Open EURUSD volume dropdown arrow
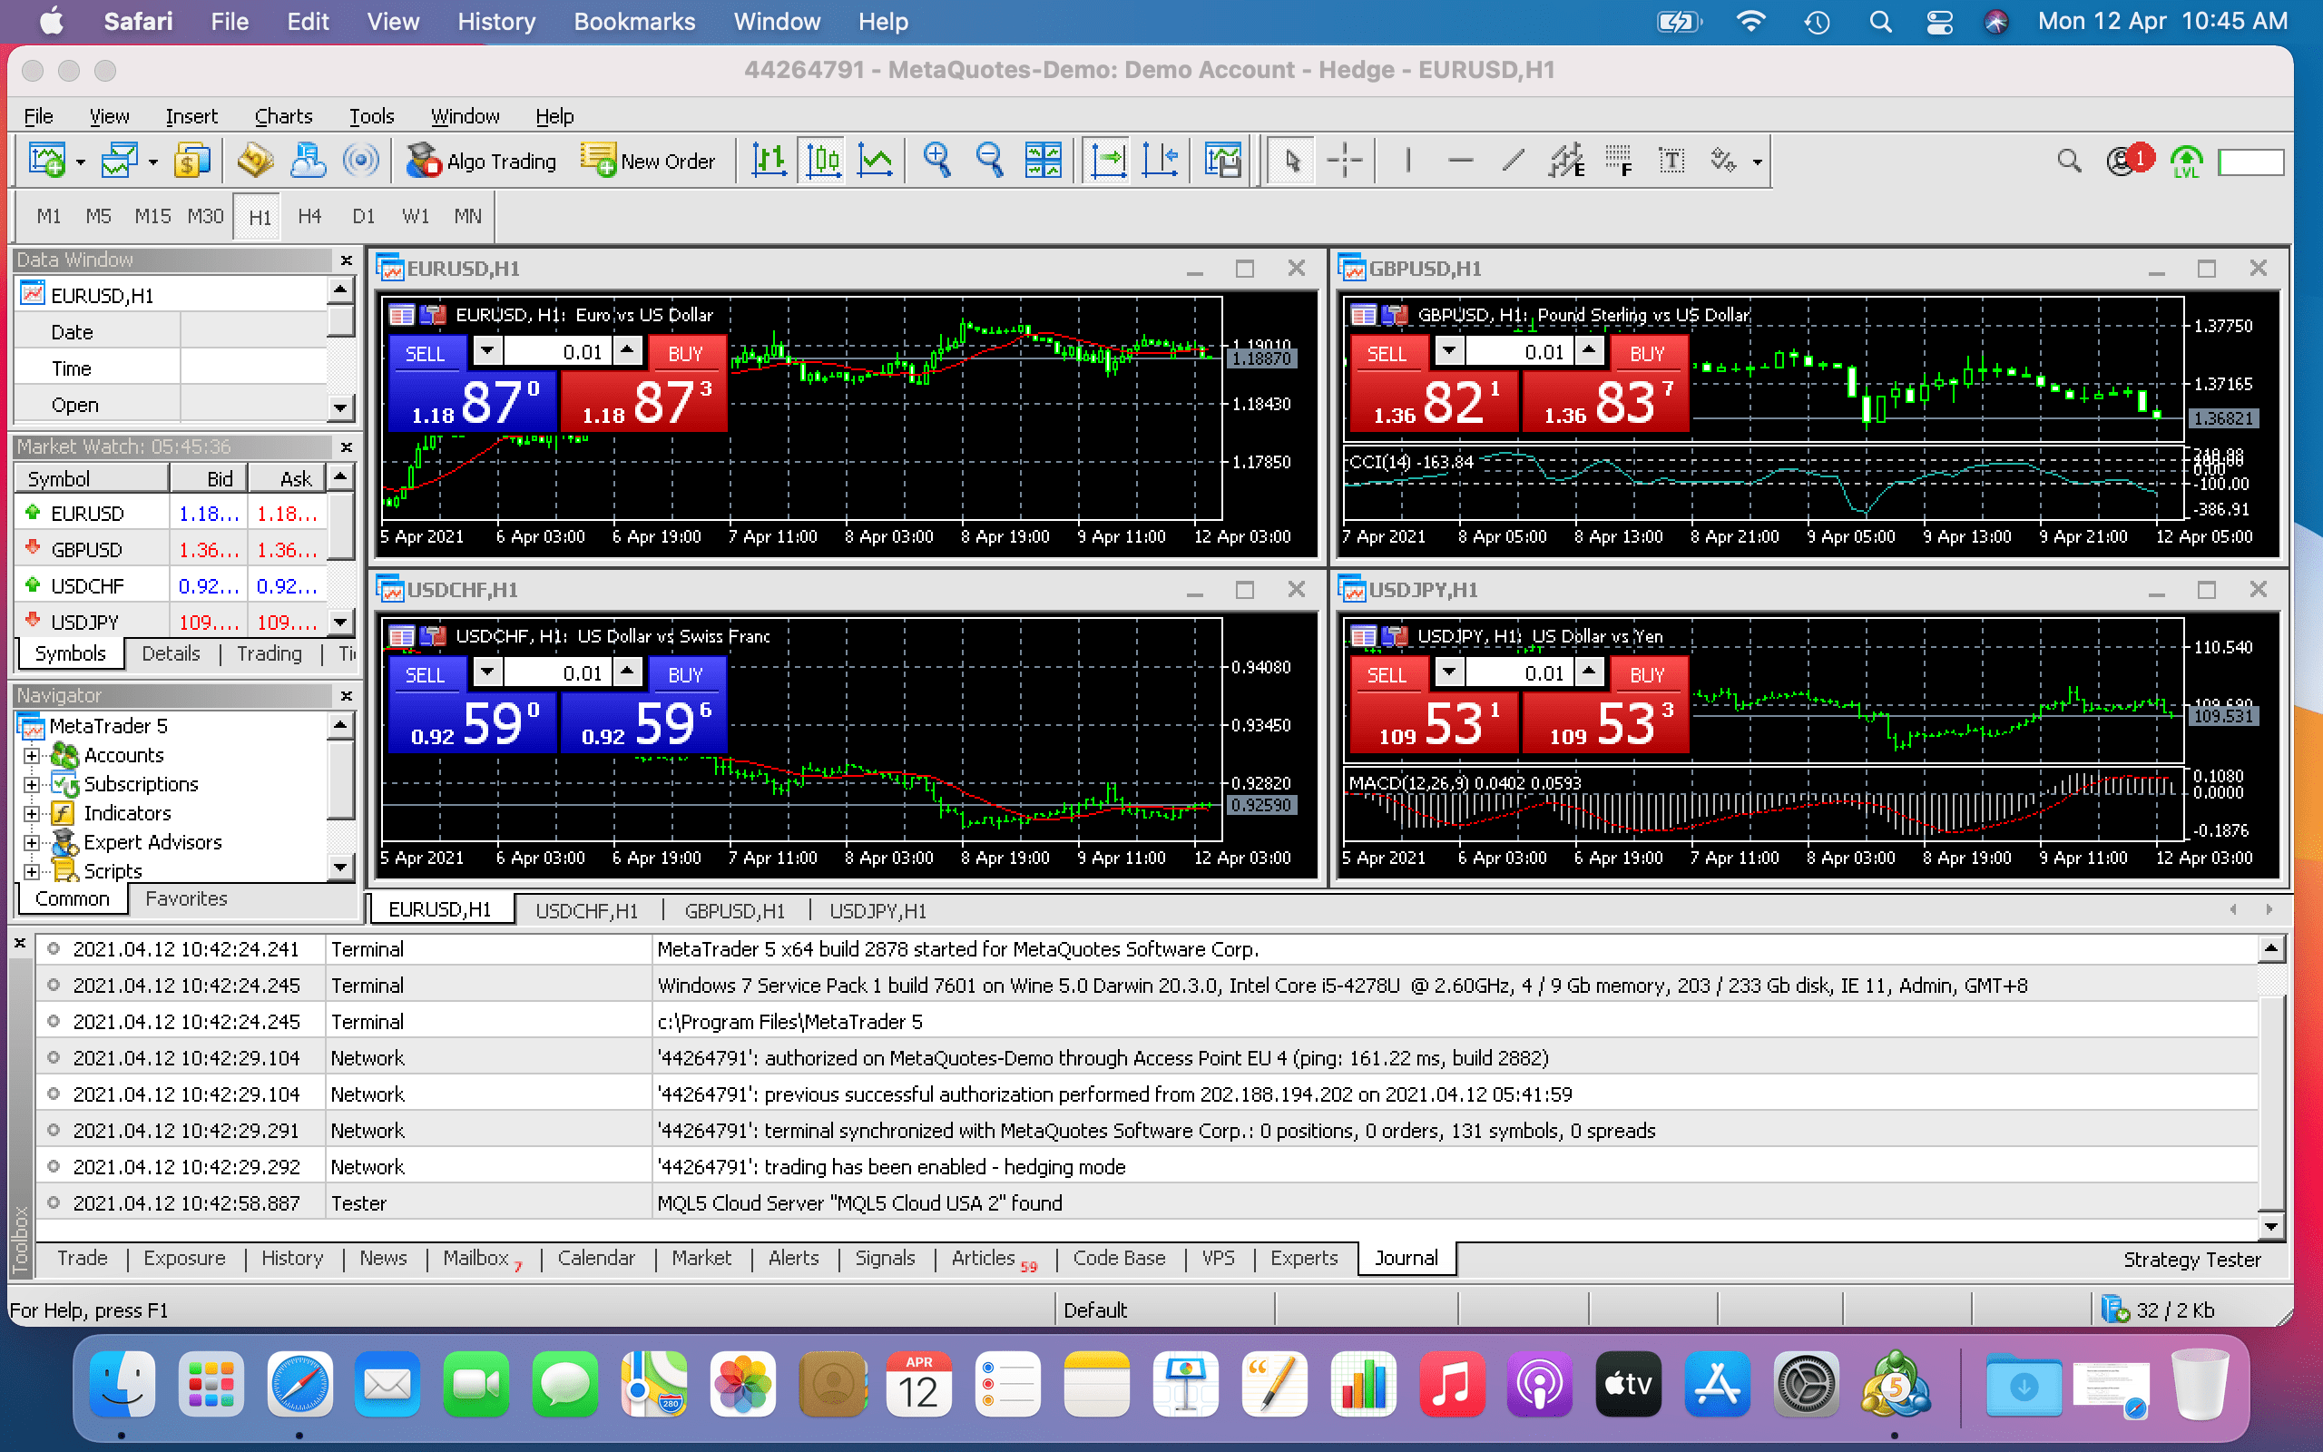 487,350
